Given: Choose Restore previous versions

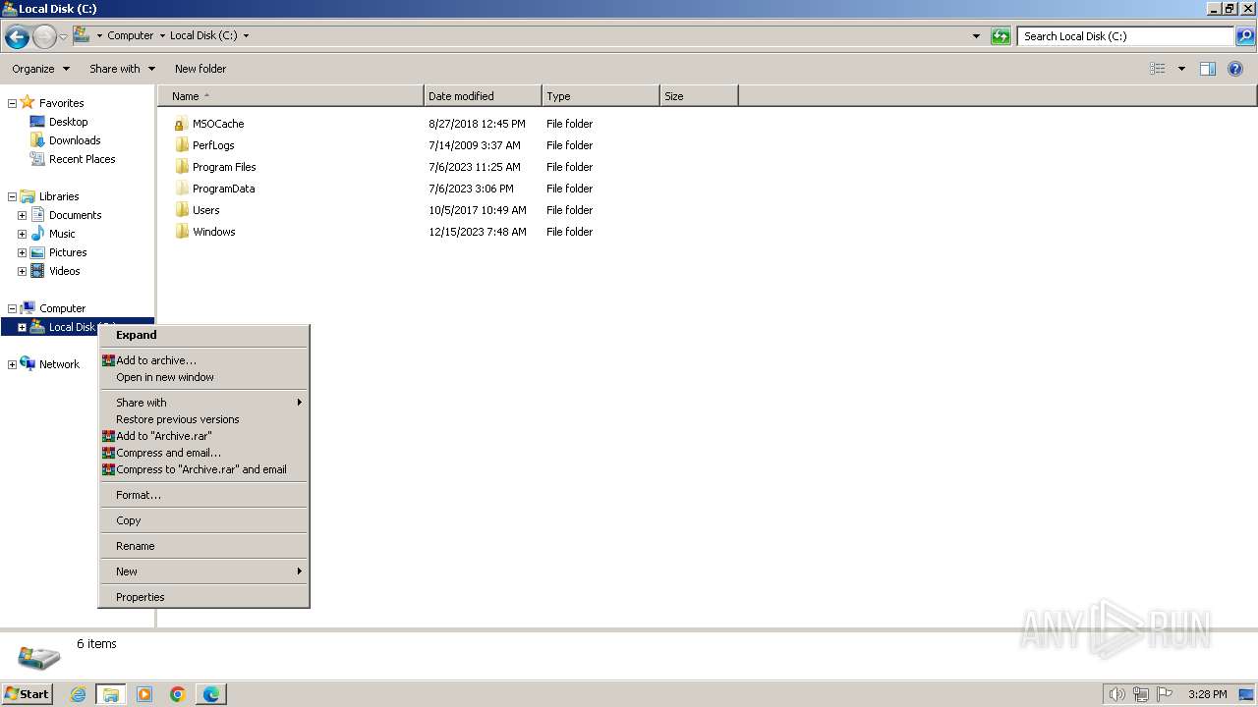Looking at the screenshot, I should coord(203,419).
